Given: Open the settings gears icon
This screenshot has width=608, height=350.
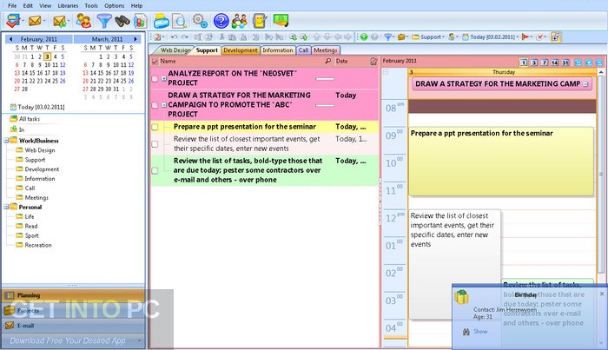Looking at the screenshot, I should (x=200, y=21).
